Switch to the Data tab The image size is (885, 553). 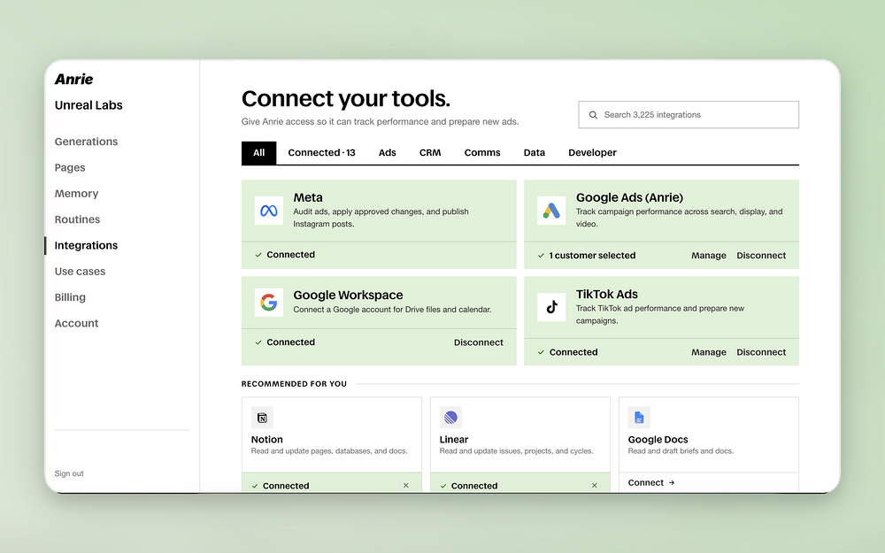click(x=534, y=153)
